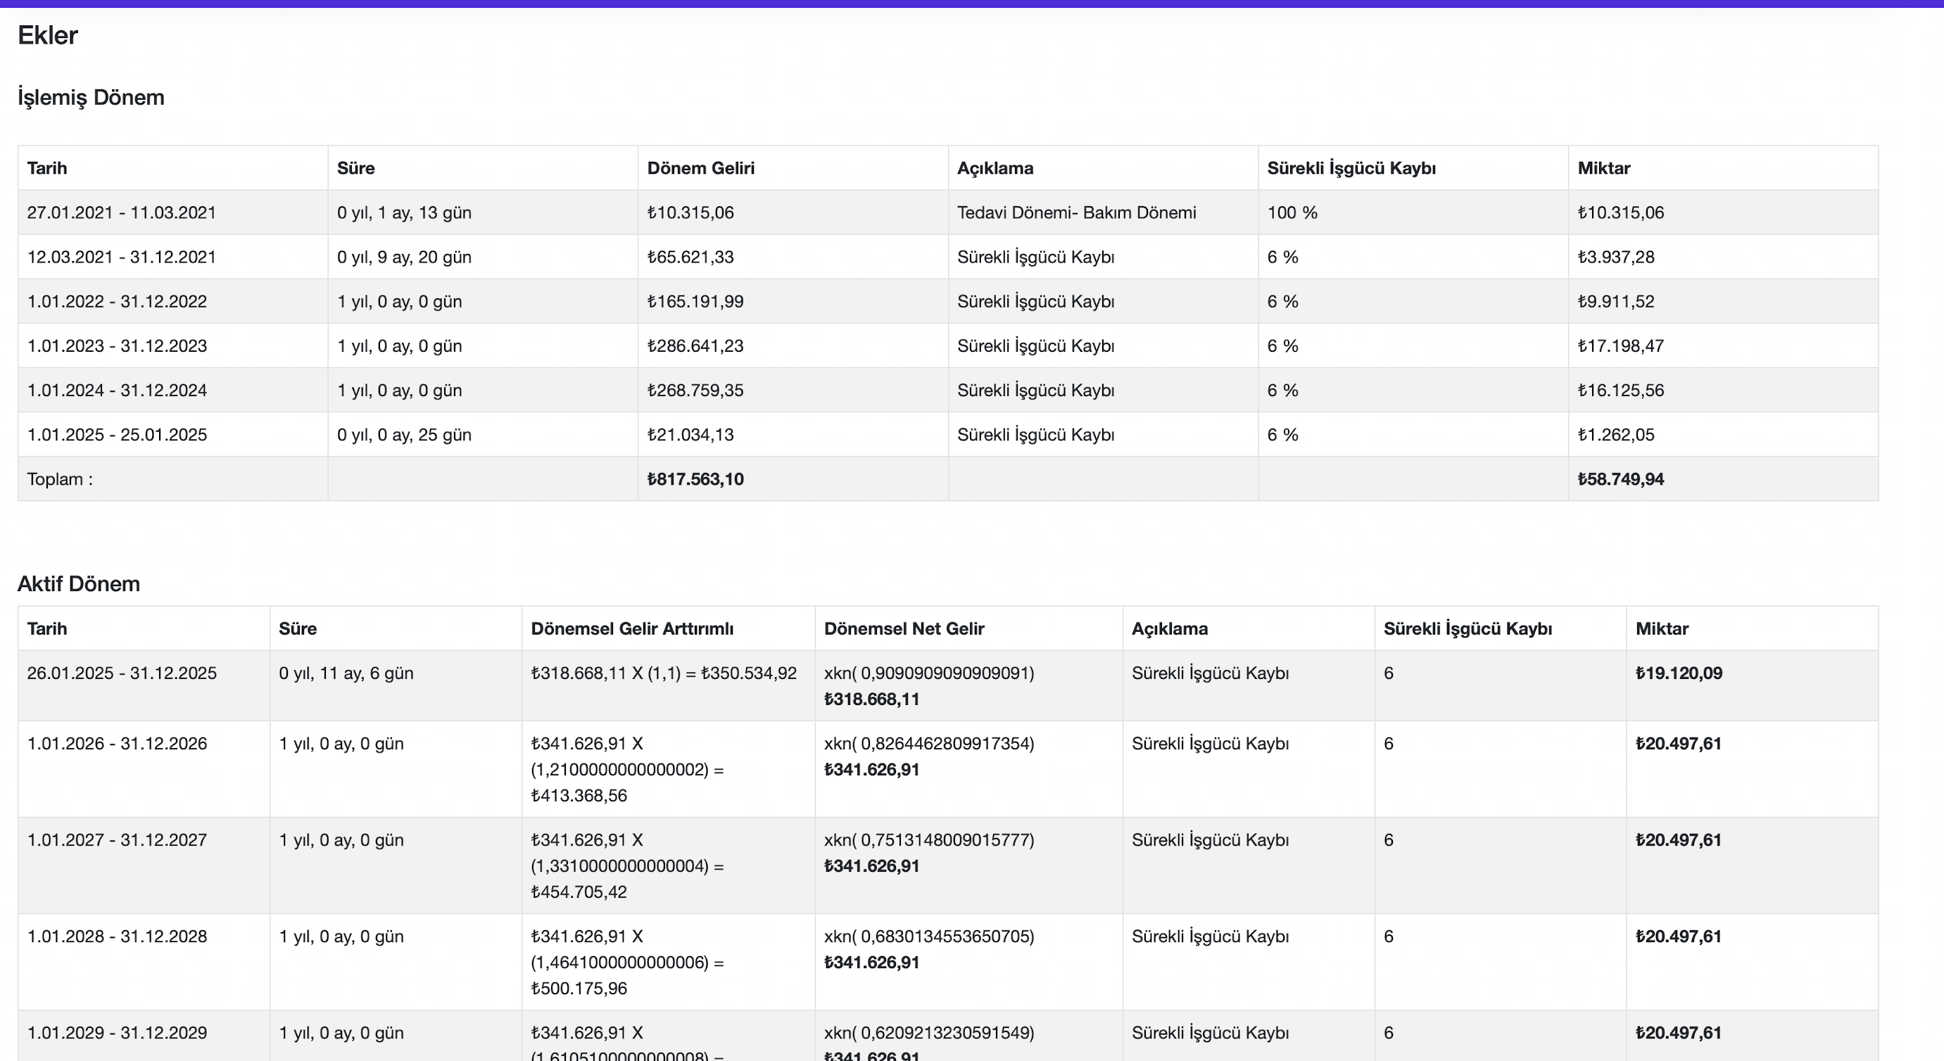
Task: Click the Aktif Dönem section title
Action: click(x=79, y=583)
